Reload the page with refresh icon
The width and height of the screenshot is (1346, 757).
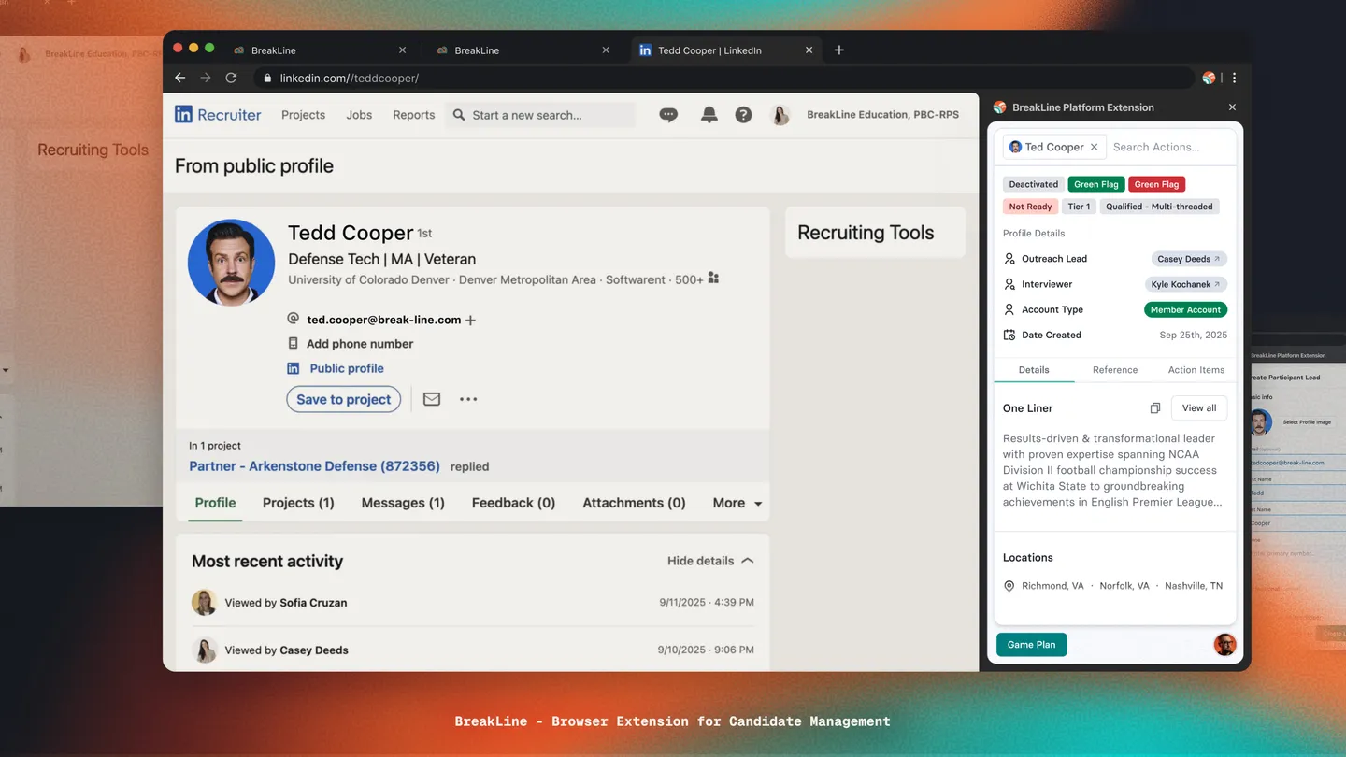(231, 78)
